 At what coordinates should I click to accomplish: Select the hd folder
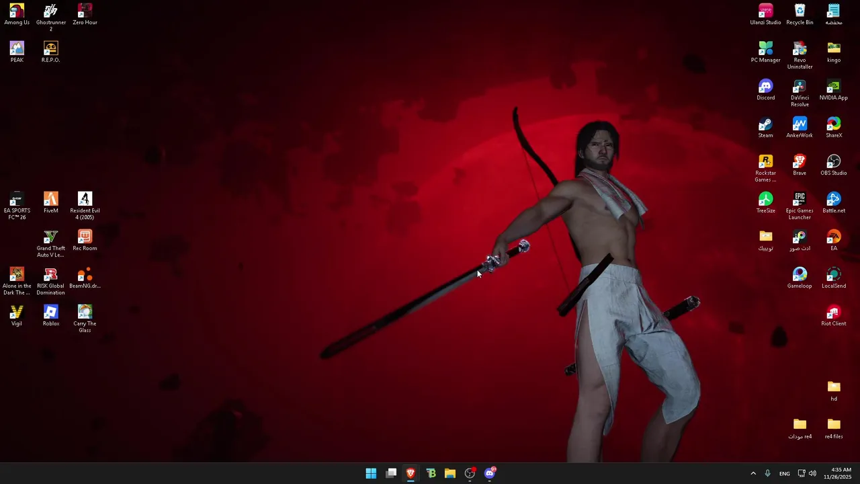pos(834,391)
